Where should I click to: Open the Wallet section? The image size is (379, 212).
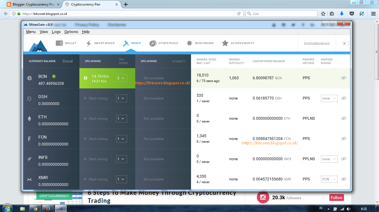click(66, 43)
